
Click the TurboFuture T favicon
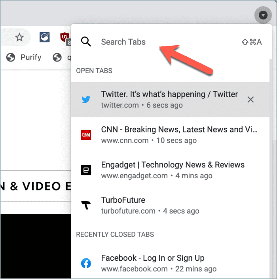pyautogui.click(x=86, y=206)
